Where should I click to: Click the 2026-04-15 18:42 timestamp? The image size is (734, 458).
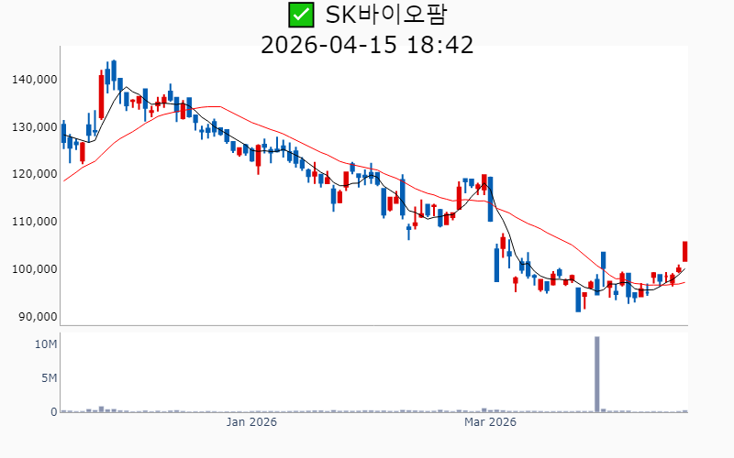click(367, 45)
